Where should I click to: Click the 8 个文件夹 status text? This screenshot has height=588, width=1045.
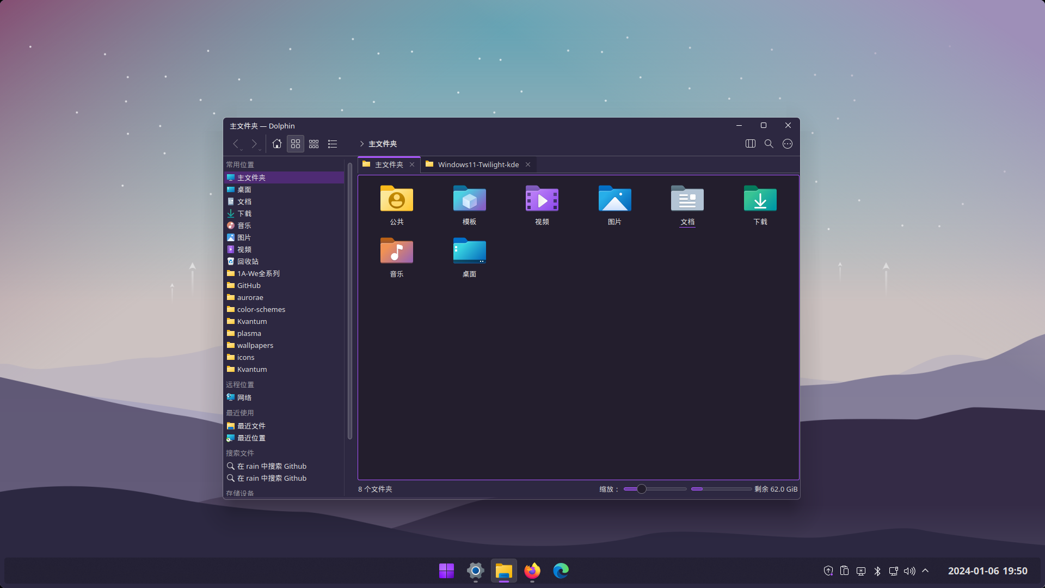[375, 489]
